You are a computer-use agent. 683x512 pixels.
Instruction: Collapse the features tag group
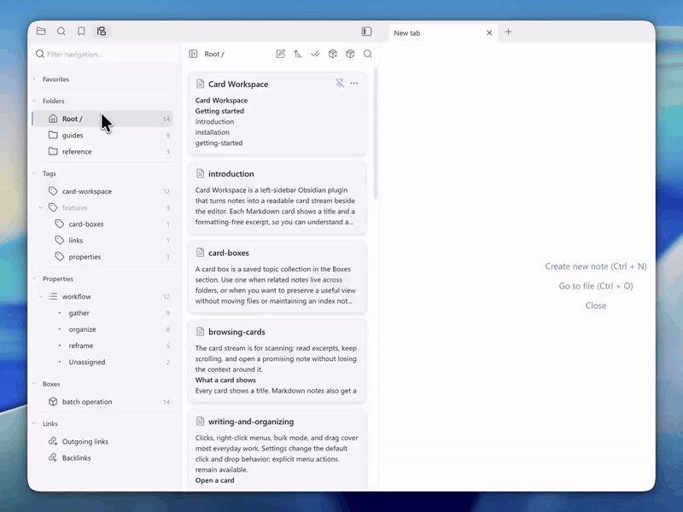click(x=40, y=207)
